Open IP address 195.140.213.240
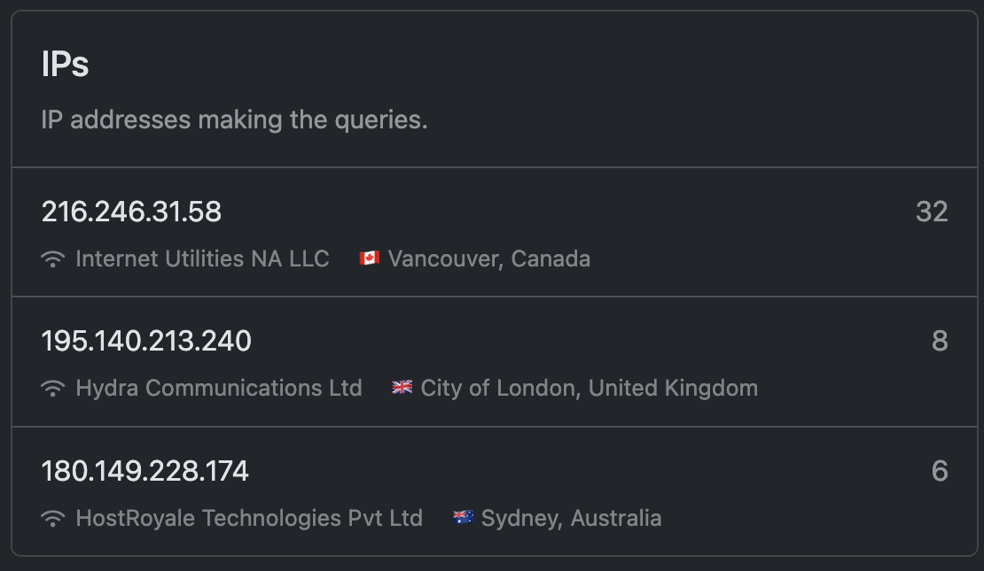Image resolution: width=984 pixels, height=571 pixels. 146,341
